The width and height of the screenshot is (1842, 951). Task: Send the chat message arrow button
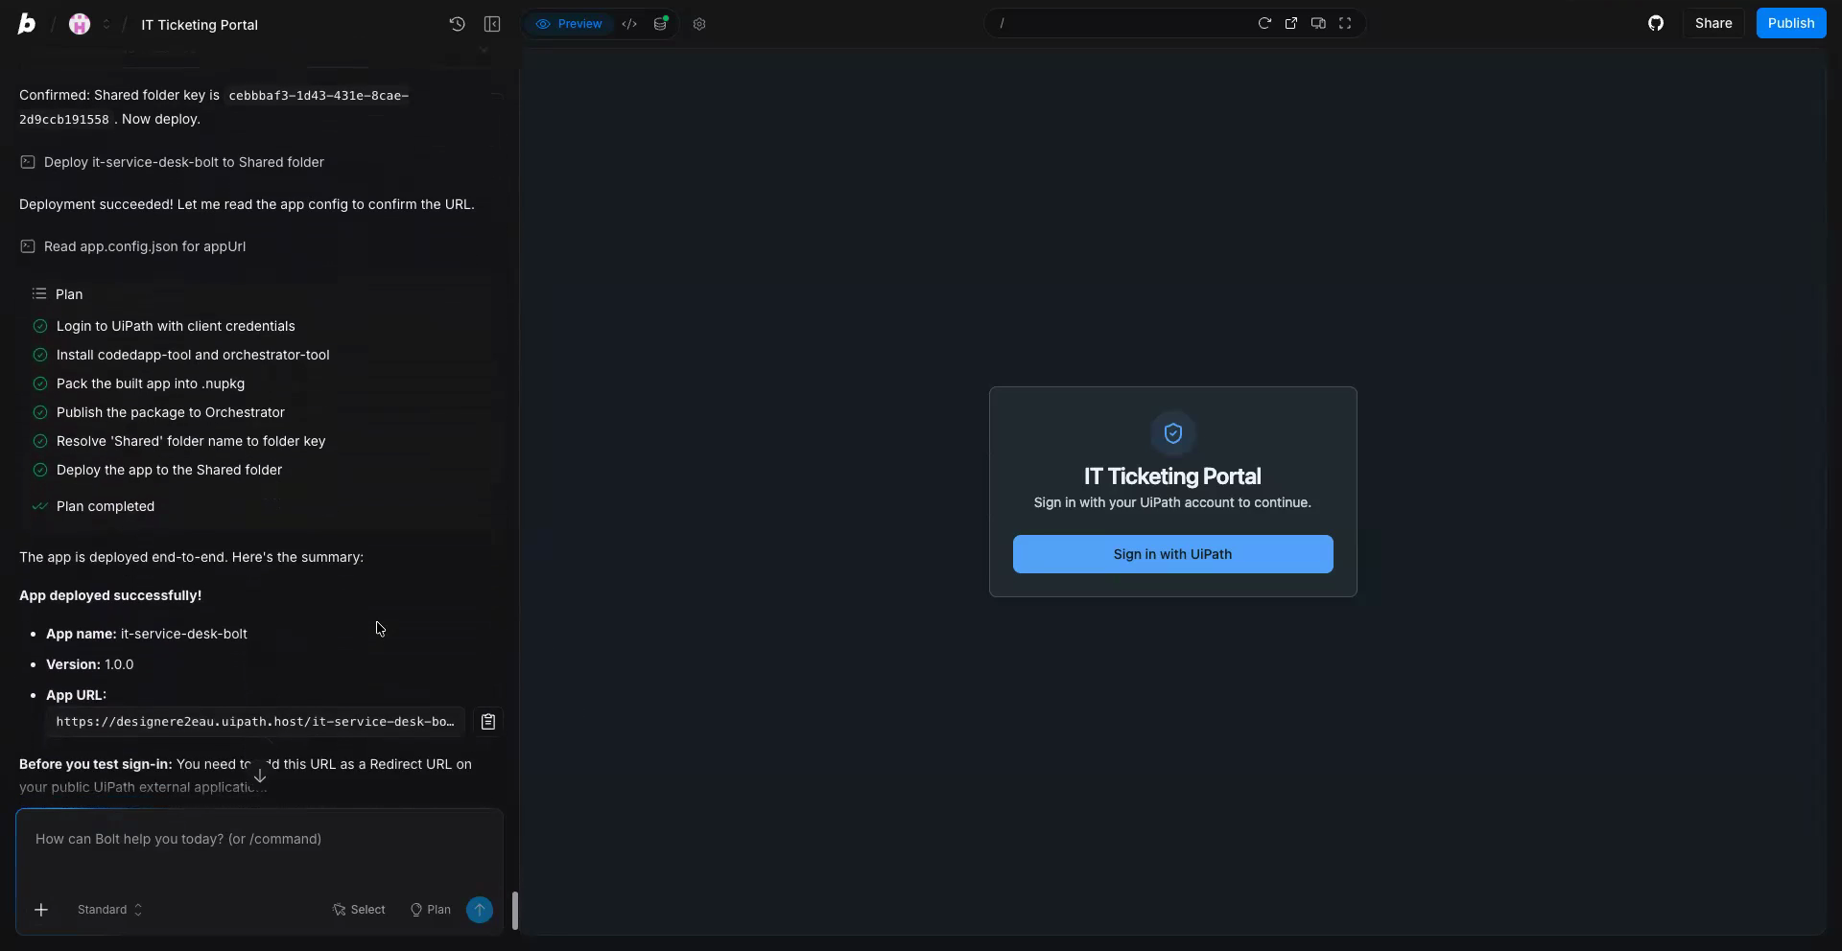480,910
